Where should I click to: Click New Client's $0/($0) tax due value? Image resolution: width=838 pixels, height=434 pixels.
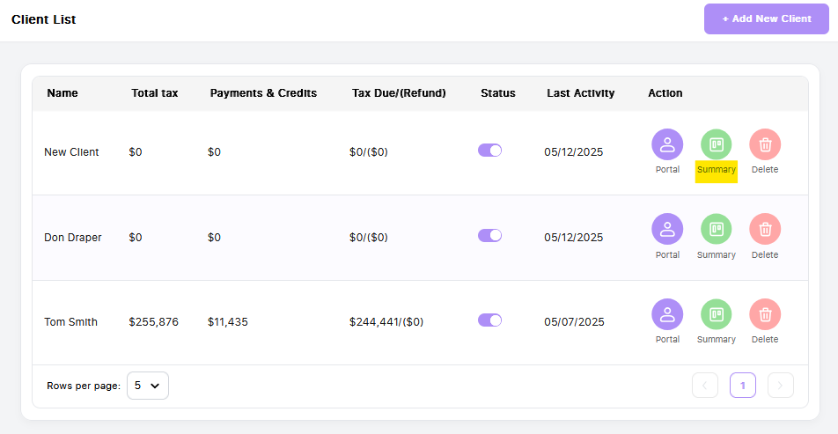368,151
